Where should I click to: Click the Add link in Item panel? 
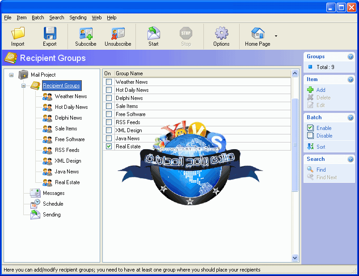[x=321, y=90]
